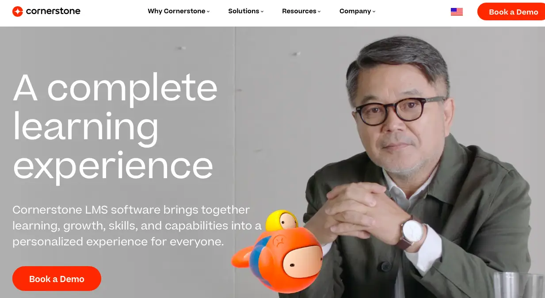Select the Resources menu item
The image size is (545, 298).
(x=301, y=11)
